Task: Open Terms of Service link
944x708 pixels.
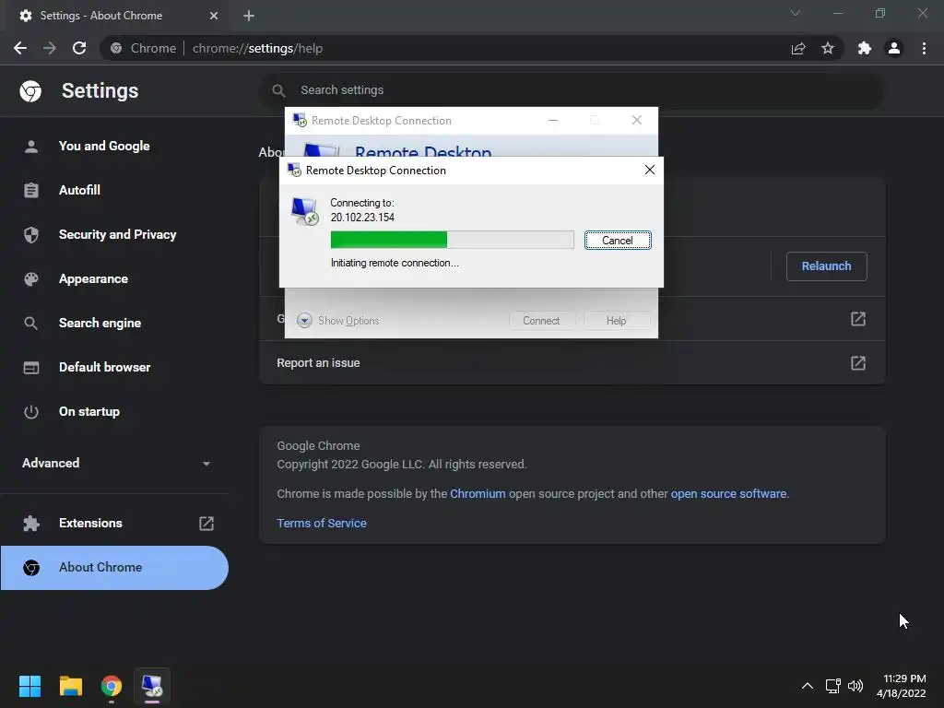Action: tap(322, 524)
